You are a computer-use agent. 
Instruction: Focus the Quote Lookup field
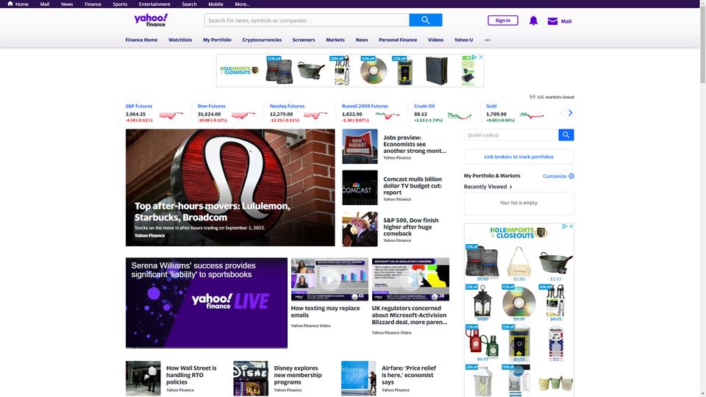(511, 135)
